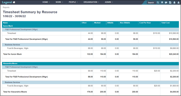181x96 pixels.
Task: Click the $20,240.00 total cost value
Action: 174,54
